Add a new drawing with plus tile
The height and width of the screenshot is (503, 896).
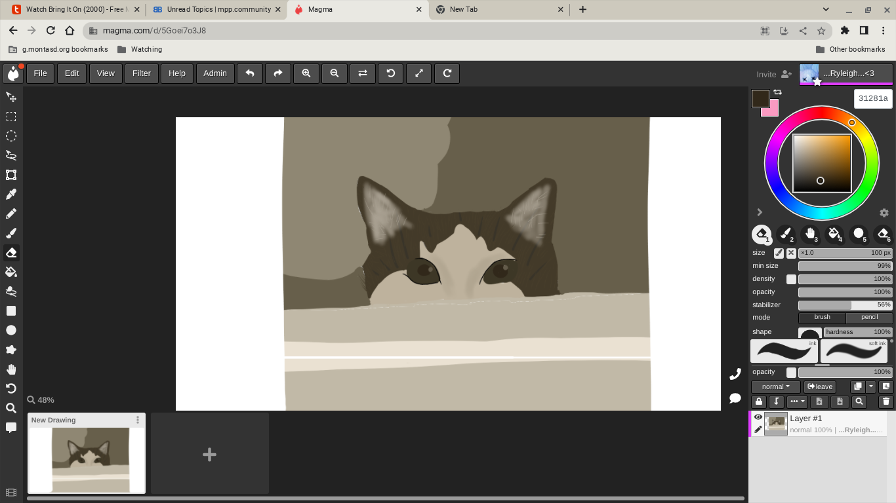click(x=210, y=454)
